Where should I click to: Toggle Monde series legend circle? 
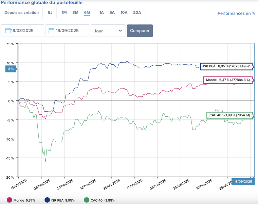pyautogui.click(x=10, y=200)
